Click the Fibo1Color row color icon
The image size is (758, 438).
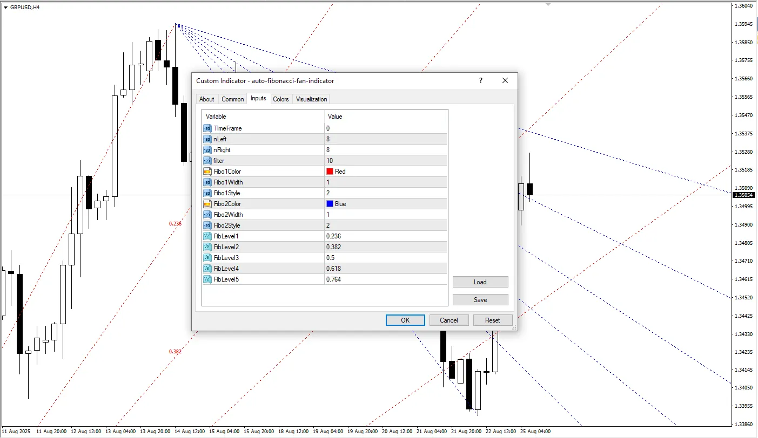point(207,172)
